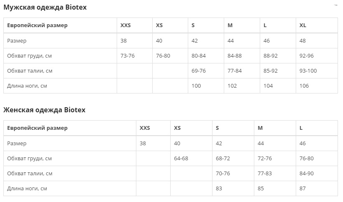Click the 70-76 waist measurement cell

(223, 174)
